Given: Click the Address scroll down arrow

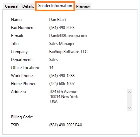Looking at the screenshot, I should tap(130, 108).
